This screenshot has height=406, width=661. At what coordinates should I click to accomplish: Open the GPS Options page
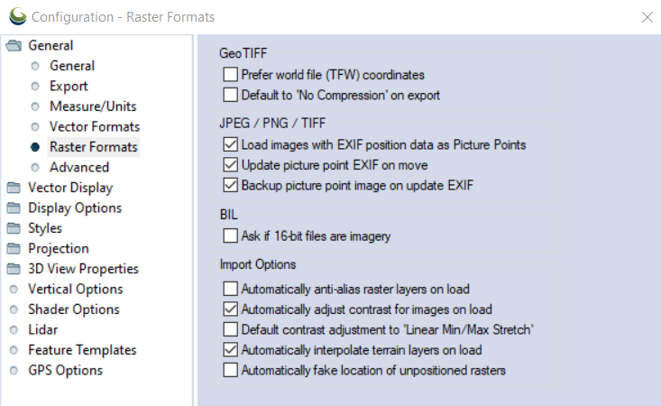(65, 370)
